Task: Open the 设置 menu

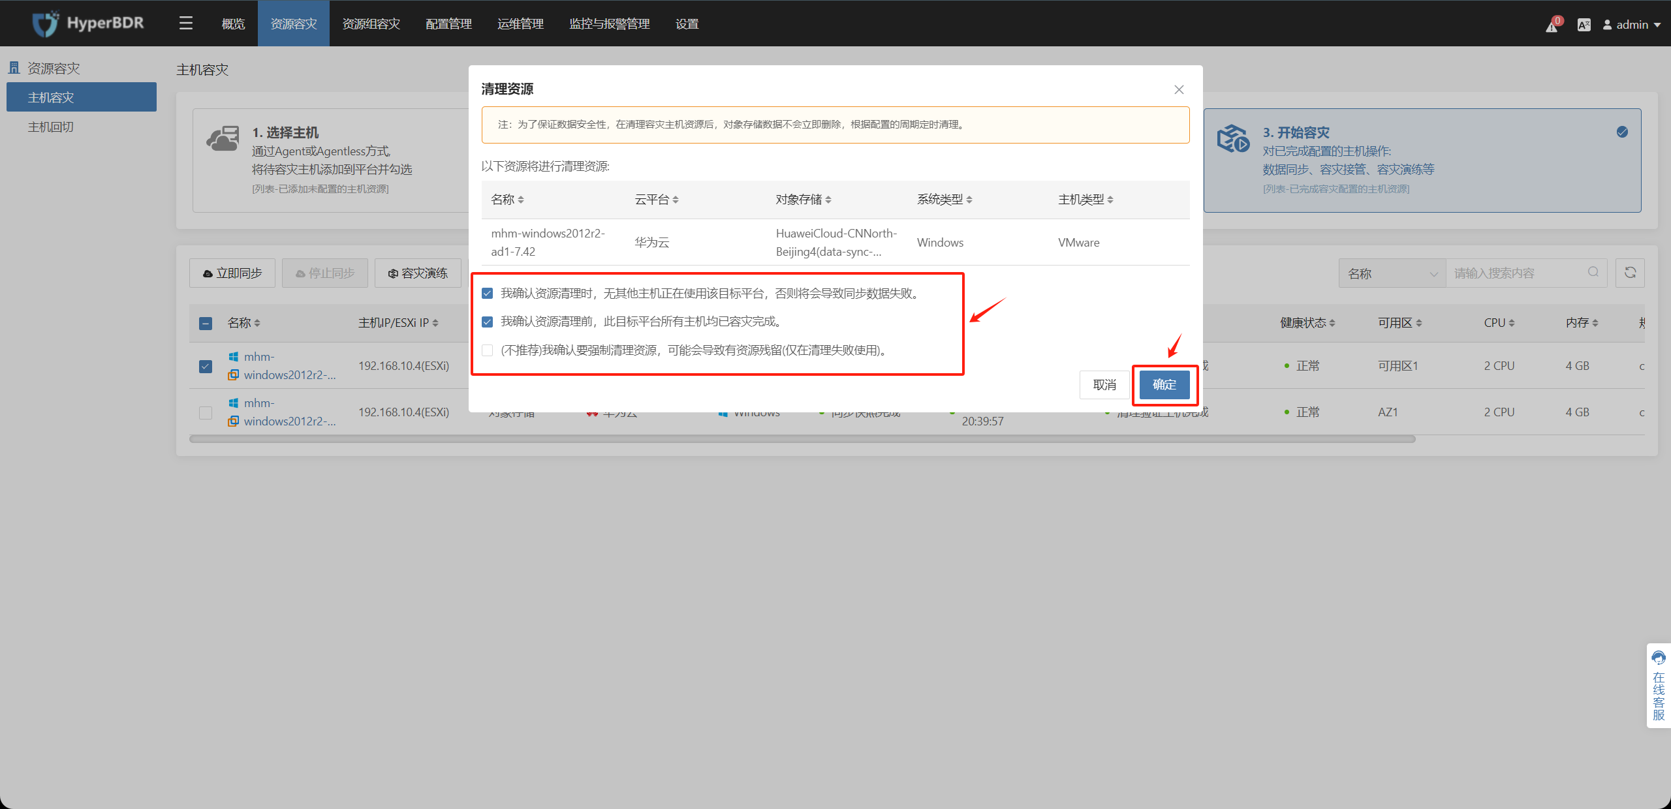Action: tap(687, 23)
